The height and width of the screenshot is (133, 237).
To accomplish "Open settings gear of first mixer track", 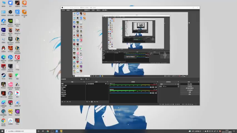I will click(156, 87).
